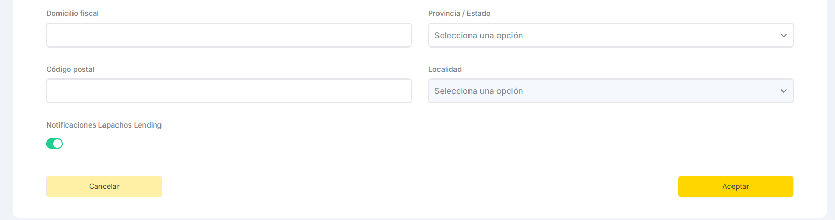This screenshot has height=220, width=835.
Task: Click the "Código postal" field label
Action: tap(70, 69)
